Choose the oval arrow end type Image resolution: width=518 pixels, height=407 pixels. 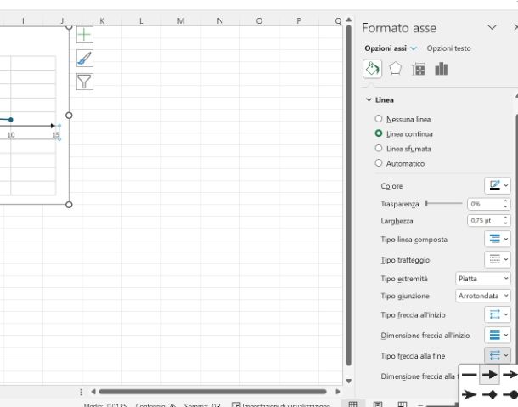510,394
